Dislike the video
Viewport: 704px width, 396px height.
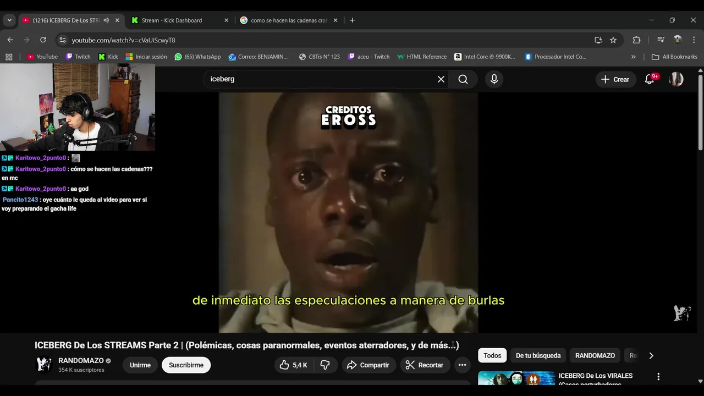[325, 365]
